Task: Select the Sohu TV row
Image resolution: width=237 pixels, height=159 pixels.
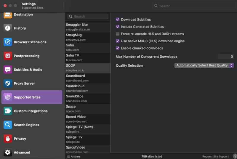Action: [x=88, y=58]
